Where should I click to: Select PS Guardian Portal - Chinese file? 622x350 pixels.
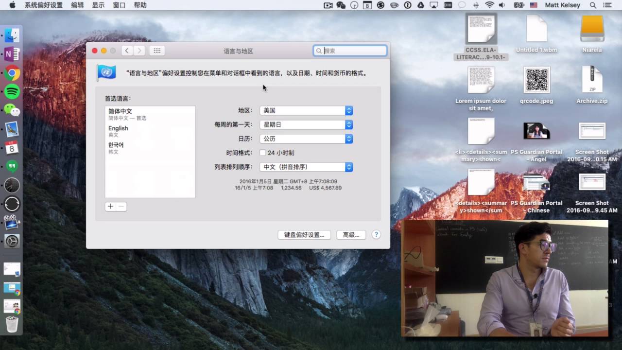pos(536,193)
